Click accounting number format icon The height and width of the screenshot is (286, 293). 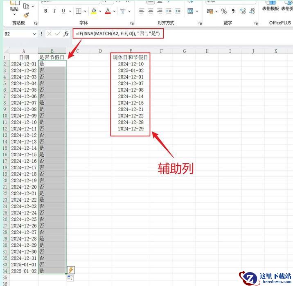[x=210, y=11]
